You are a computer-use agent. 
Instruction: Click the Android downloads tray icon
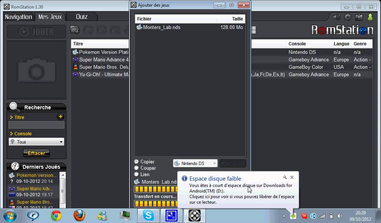(x=293, y=216)
